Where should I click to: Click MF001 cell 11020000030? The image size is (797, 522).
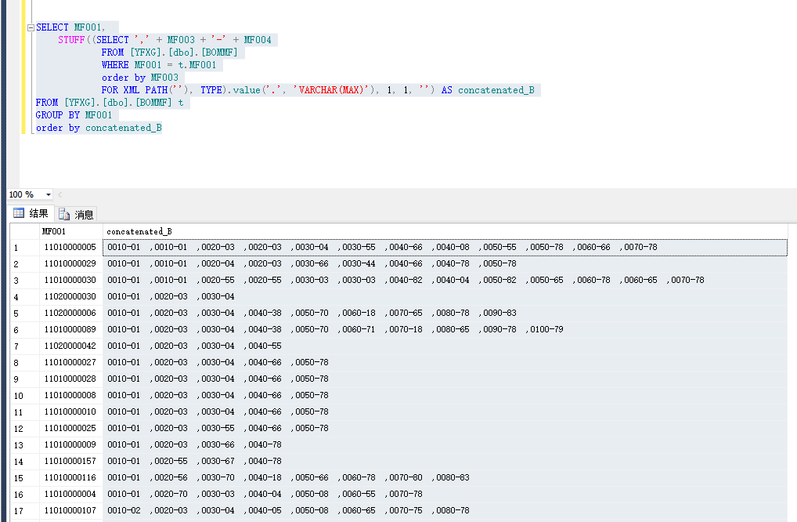(x=70, y=297)
